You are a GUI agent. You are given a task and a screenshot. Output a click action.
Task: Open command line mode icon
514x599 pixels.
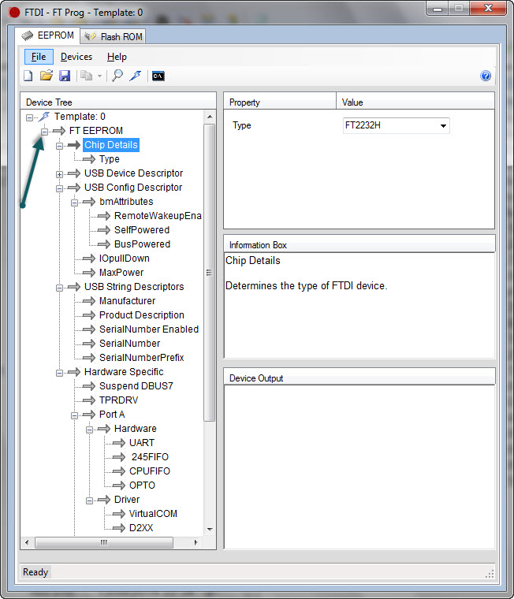(x=158, y=76)
